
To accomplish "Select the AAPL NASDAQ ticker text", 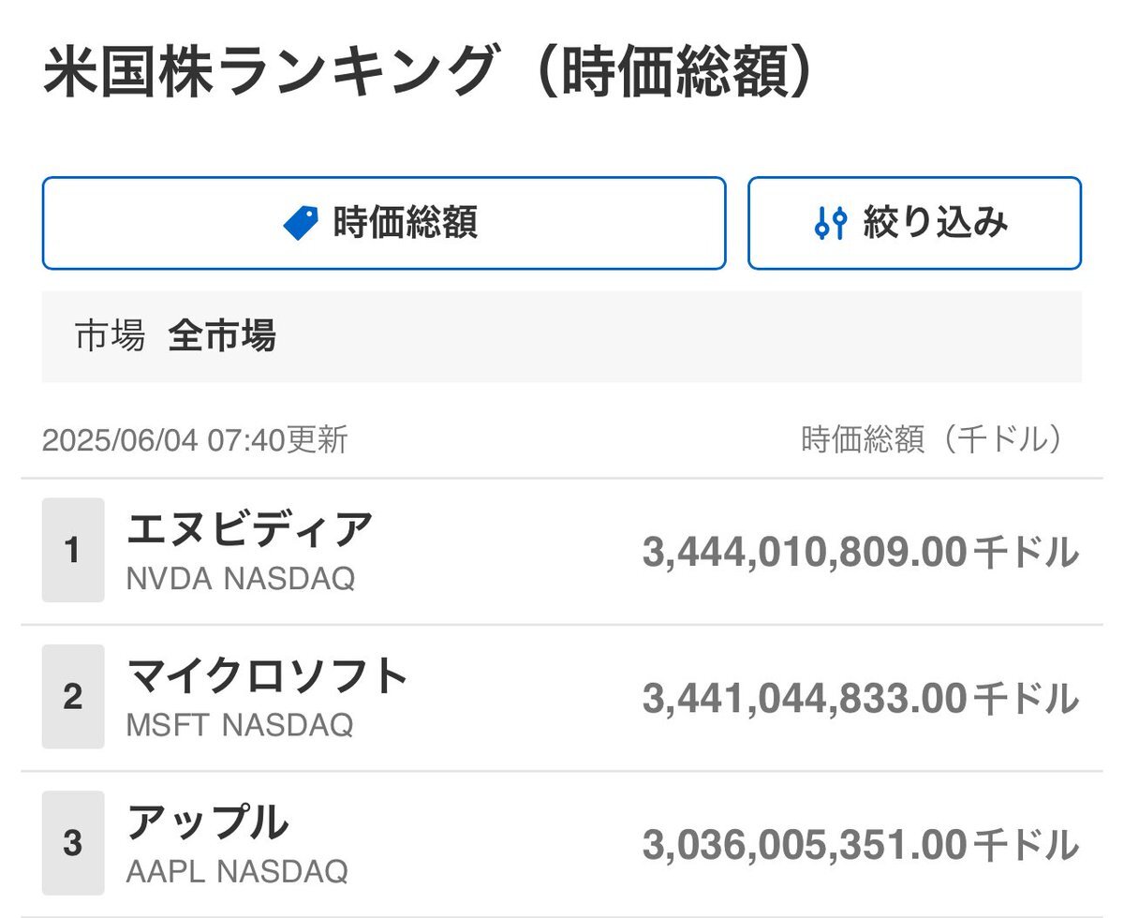I will coord(237,871).
